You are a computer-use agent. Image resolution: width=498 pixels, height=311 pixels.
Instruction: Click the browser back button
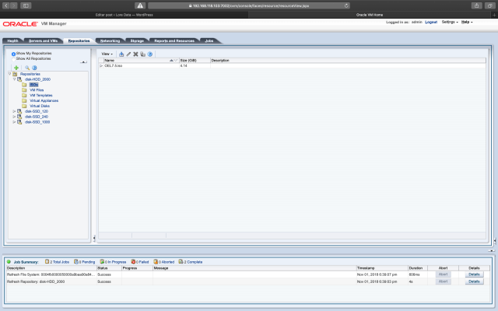click(x=5, y=5)
